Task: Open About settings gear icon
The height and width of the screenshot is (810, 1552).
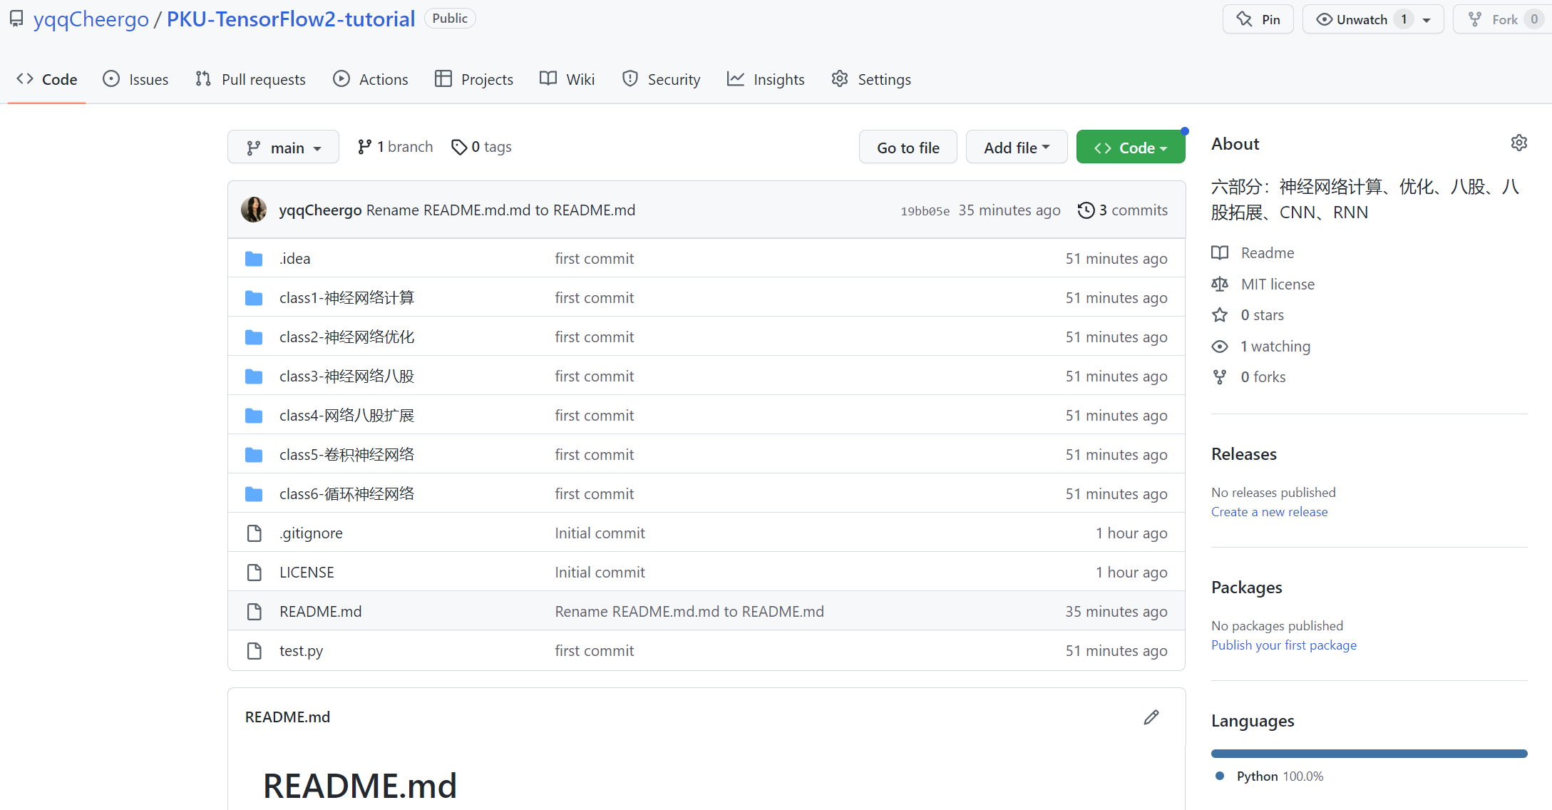Action: [1519, 143]
